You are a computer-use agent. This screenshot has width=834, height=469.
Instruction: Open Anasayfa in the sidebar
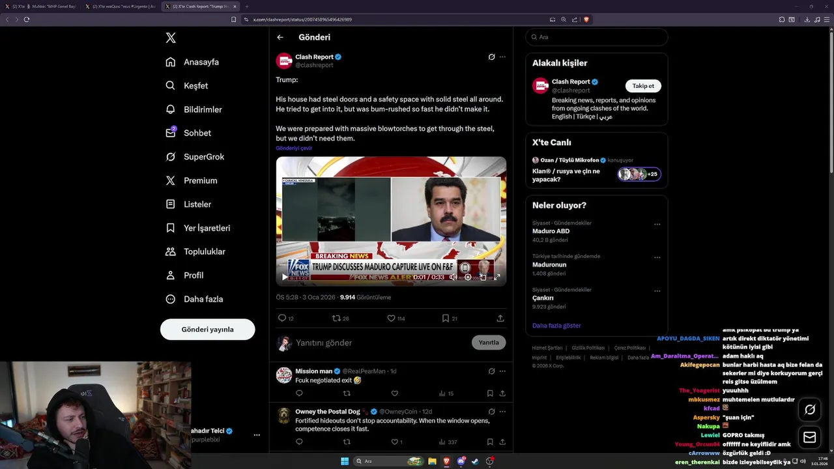192,62
